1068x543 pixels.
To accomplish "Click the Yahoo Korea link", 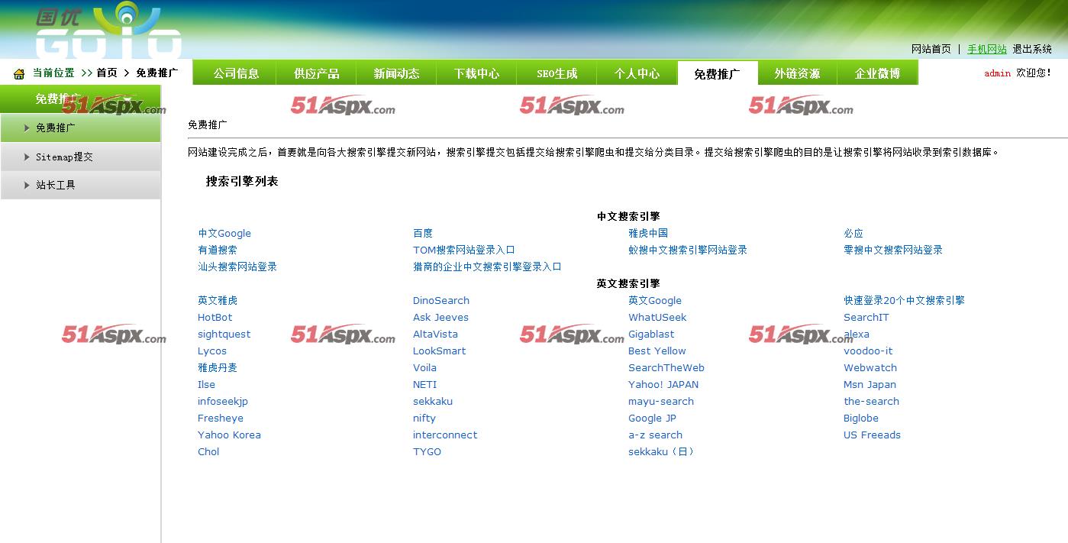I will [x=229, y=435].
